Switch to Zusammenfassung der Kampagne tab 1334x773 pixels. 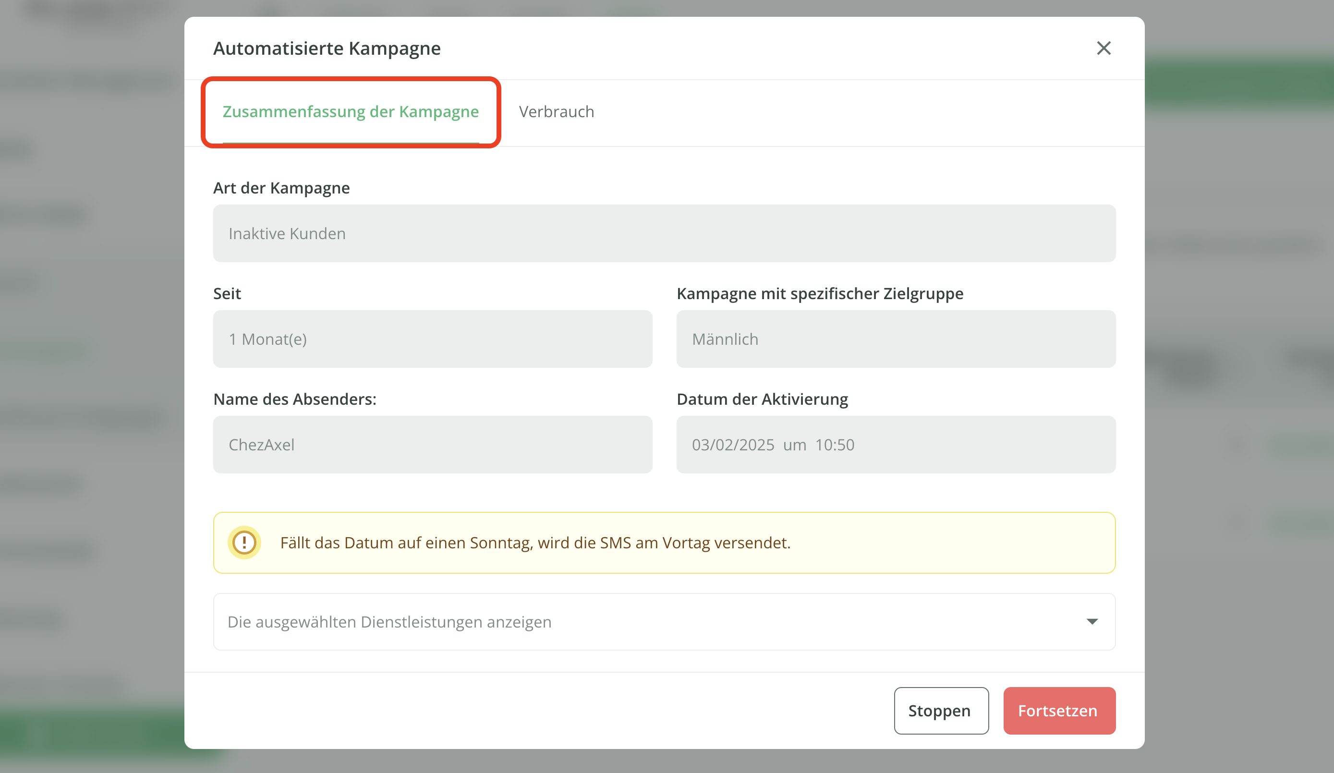click(x=351, y=112)
